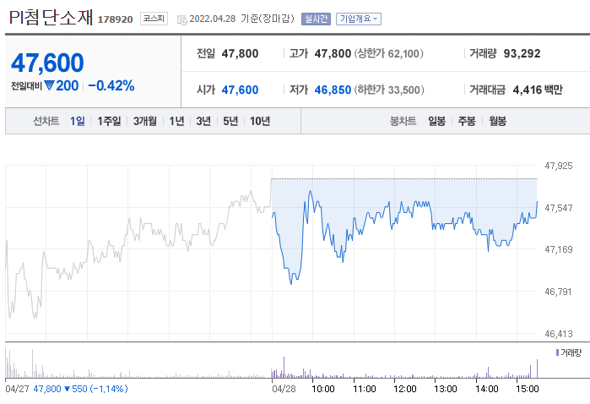The height and width of the screenshot is (404, 590).
Task: Click the 코스피 market badge
Action: click(154, 19)
